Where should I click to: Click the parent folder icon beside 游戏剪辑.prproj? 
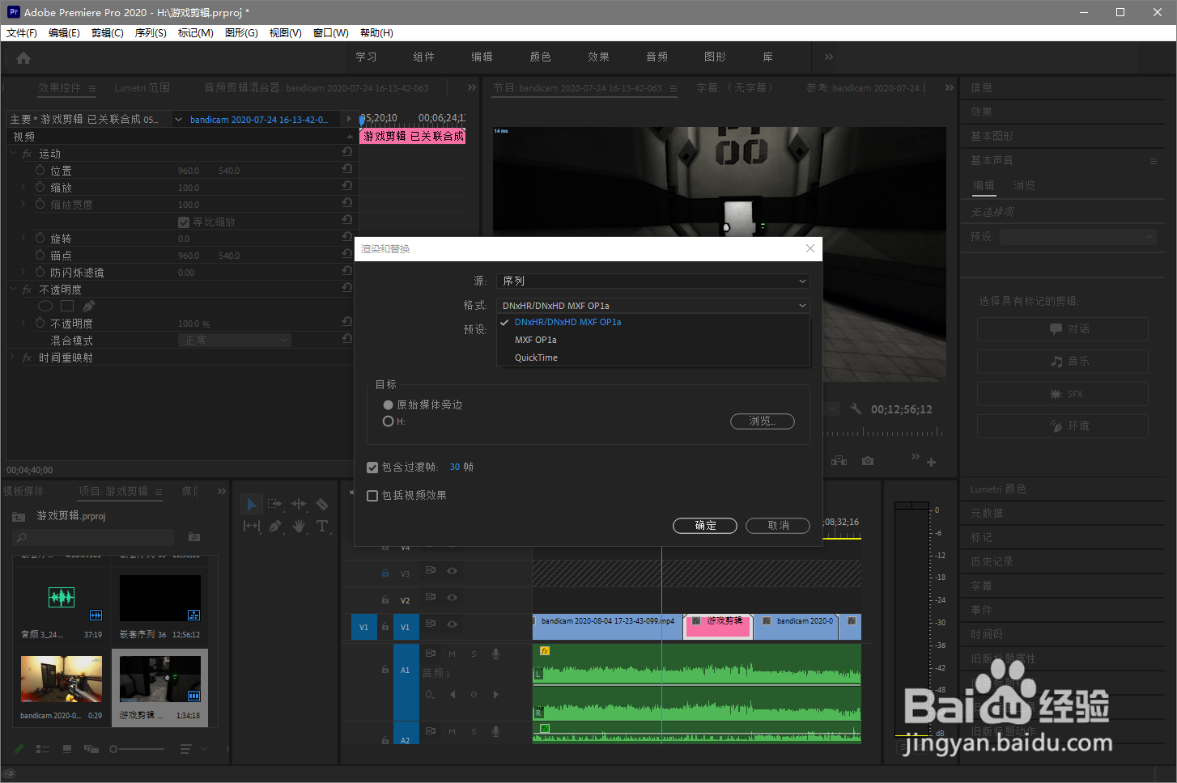[x=19, y=516]
